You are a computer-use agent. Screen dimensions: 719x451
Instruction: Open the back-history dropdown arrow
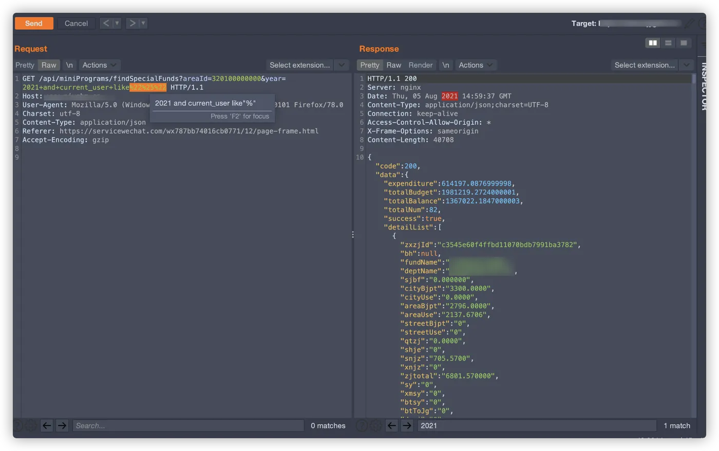(x=117, y=23)
